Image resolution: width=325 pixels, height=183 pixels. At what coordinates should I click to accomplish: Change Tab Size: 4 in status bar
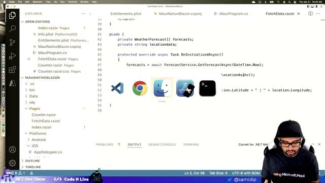point(218,173)
